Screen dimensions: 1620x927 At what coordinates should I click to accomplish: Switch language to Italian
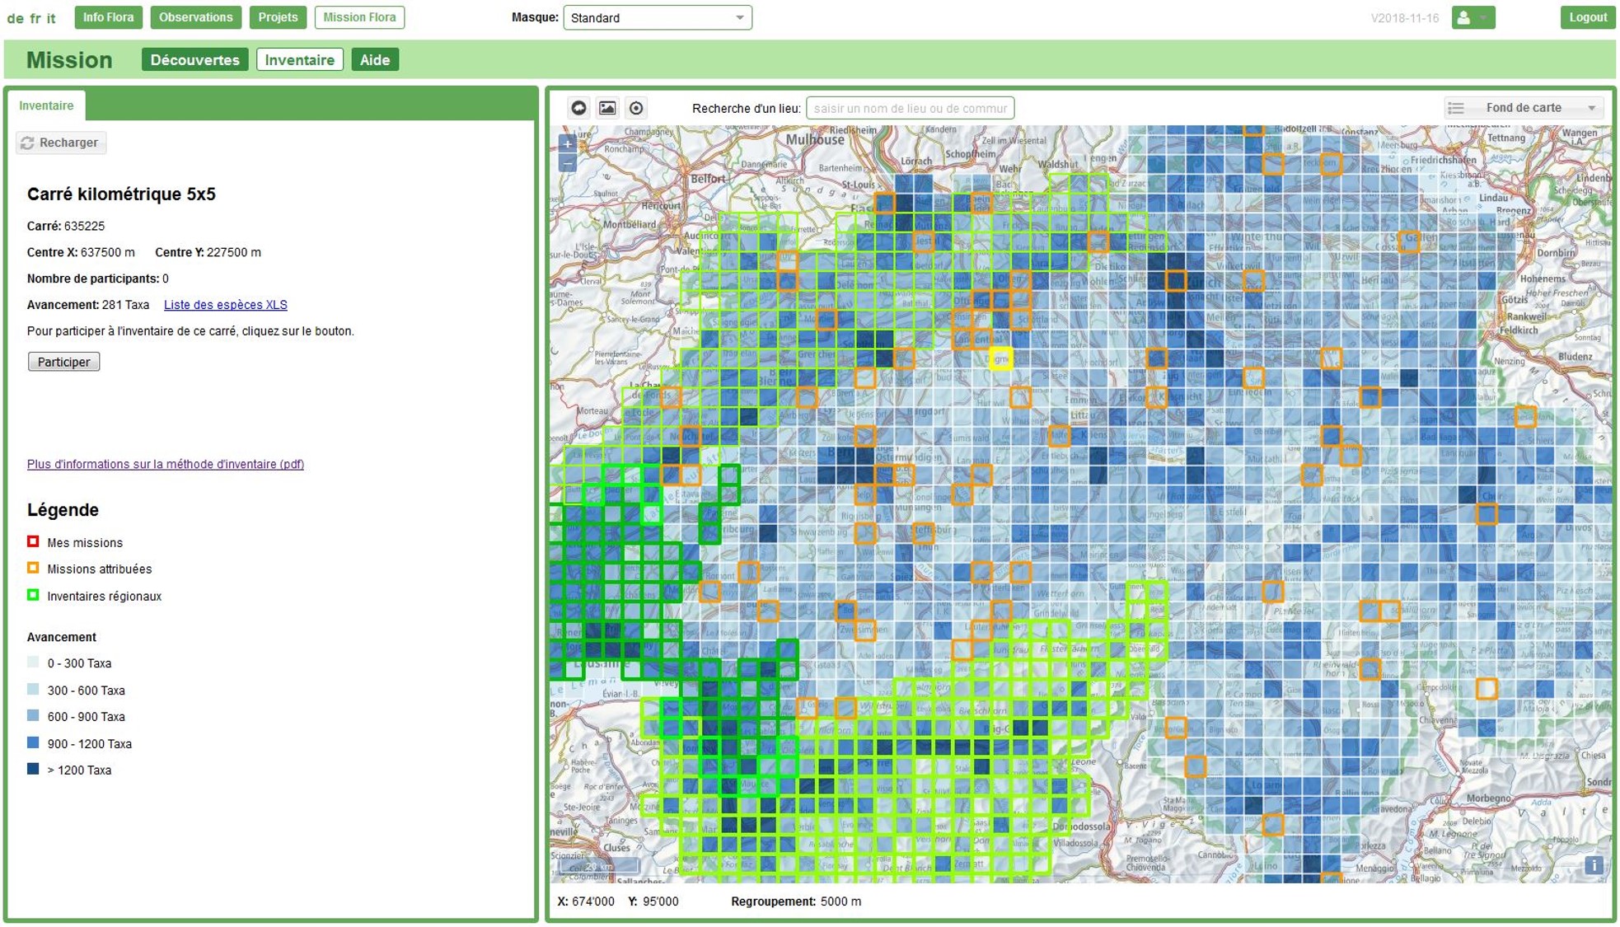point(51,18)
